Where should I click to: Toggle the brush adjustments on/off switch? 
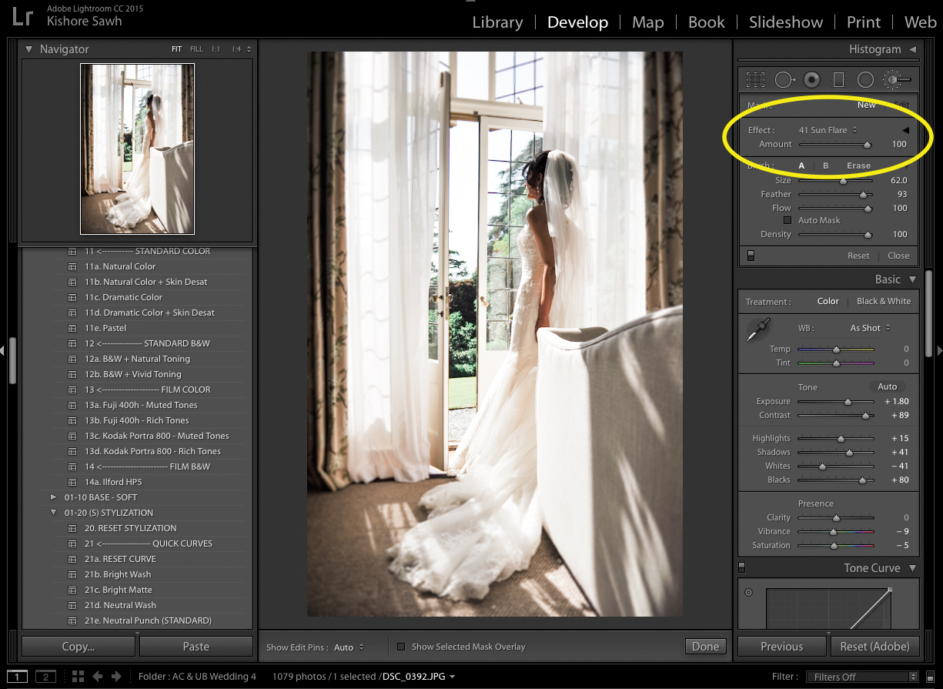click(x=751, y=256)
